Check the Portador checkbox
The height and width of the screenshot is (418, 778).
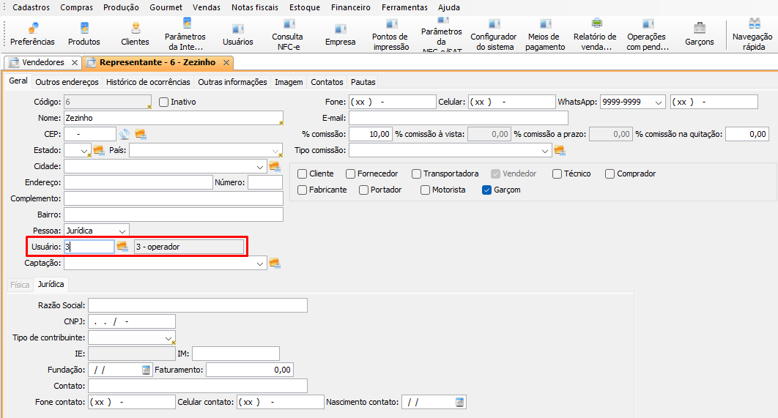point(363,190)
